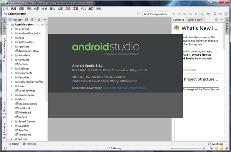Toggle the Terminal tool window
231x152 pixels.
pyautogui.click(x=30, y=144)
